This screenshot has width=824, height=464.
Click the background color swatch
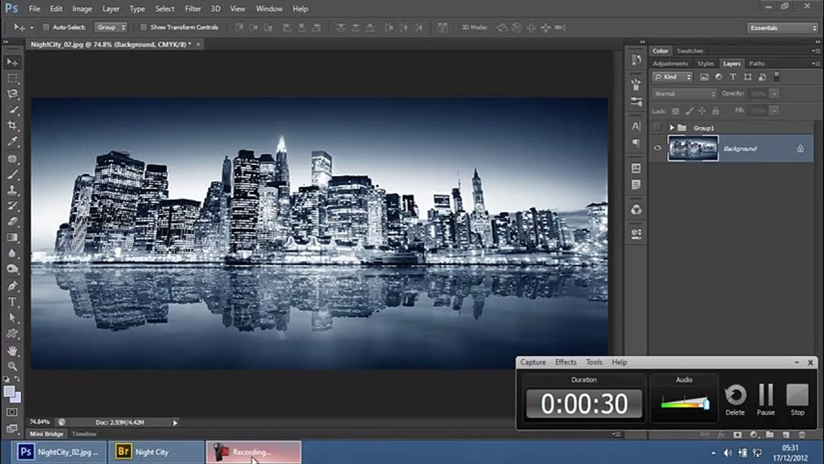15,397
